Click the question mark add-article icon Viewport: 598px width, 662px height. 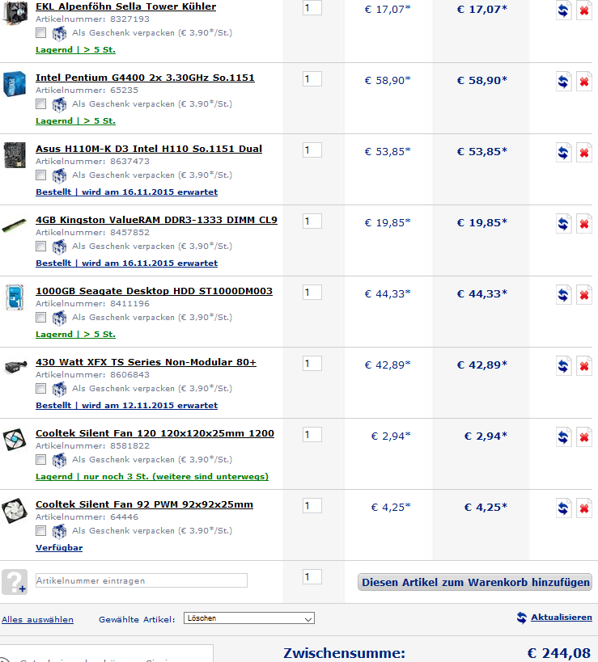tap(15, 582)
